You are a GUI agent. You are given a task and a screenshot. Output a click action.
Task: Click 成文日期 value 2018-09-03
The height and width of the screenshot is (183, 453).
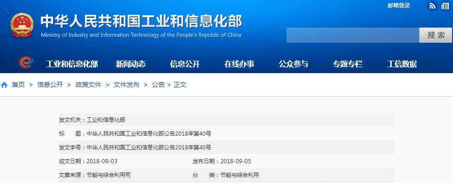pyautogui.click(x=102, y=161)
